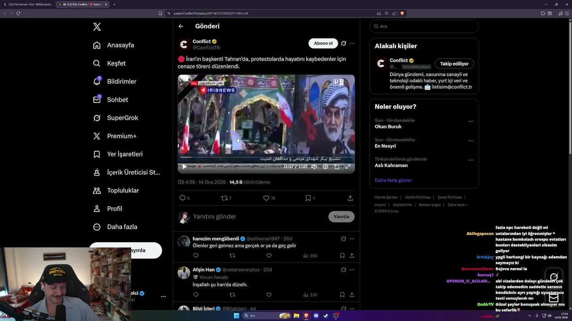This screenshot has width=572, height=321.
Task: Reply icon with 5 replies
Action: [x=182, y=198]
